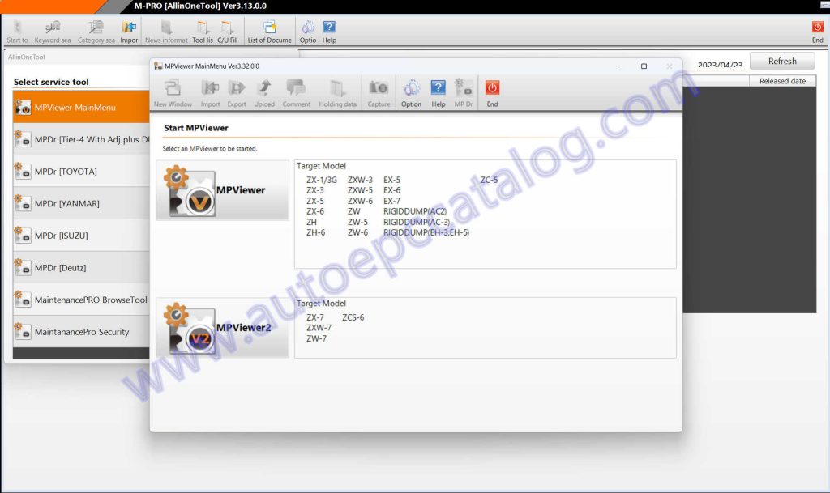
Task: Click the Upload icon in MPViewer
Action: pyautogui.click(x=266, y=91)
